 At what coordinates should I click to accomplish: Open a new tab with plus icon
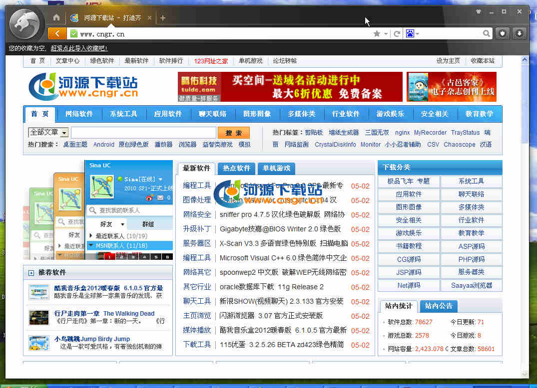[162, 18]
